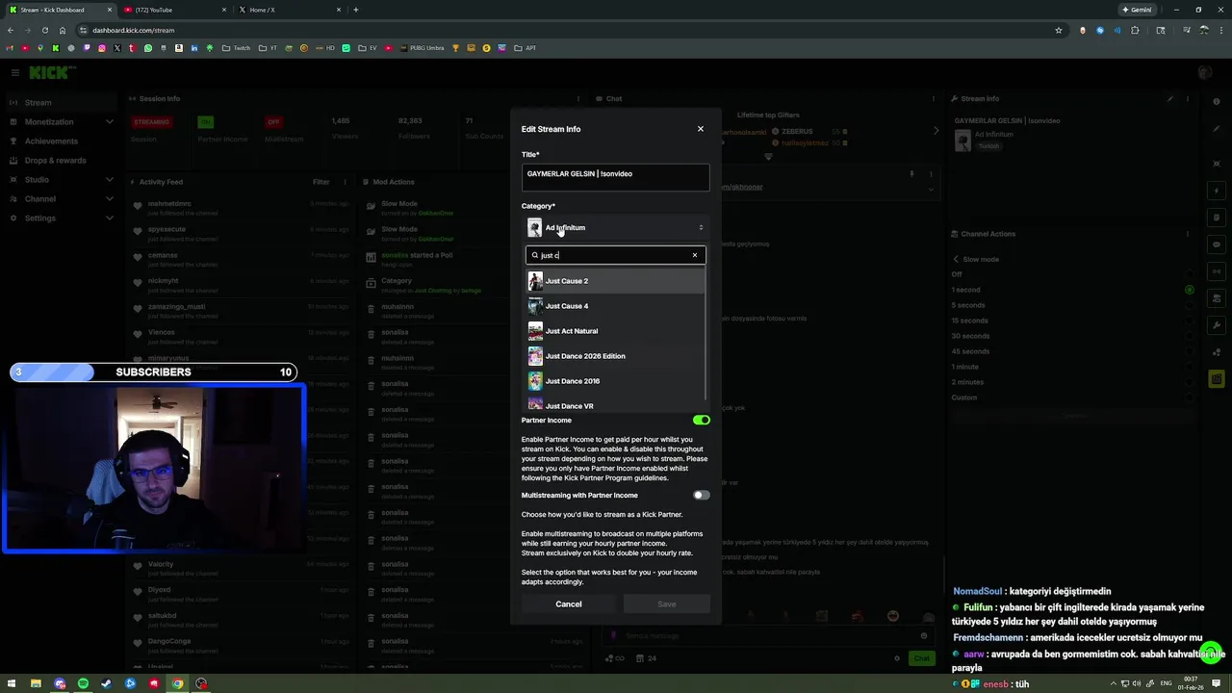Select Off slow mode option

[x=1073, y=274]
